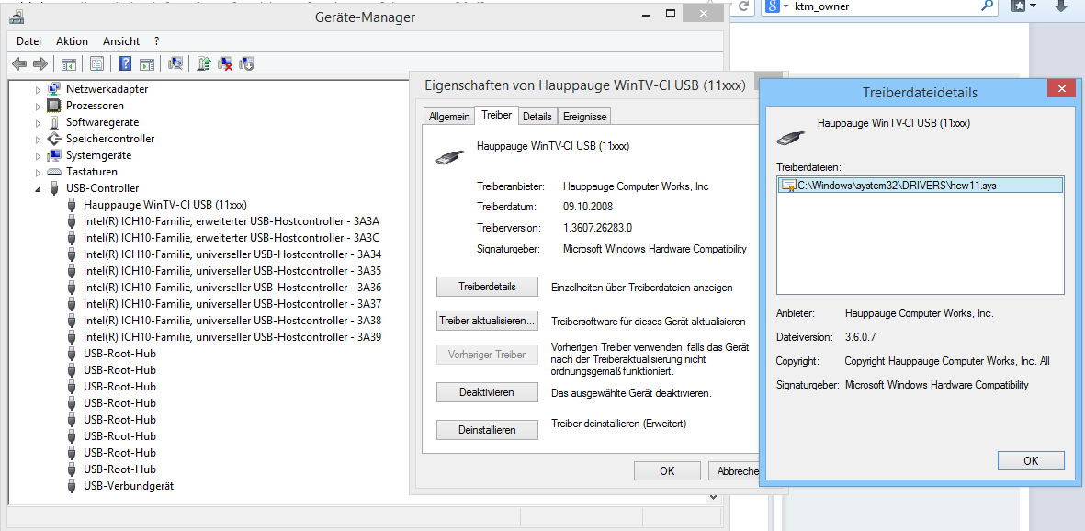1085x531 pixels.
Task: Select the hcw11.sys driver file entry
Action: pos(921,185)
